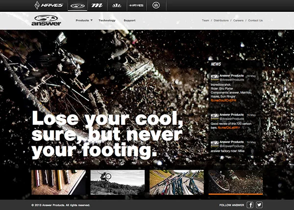Click the 2013 Answer Products copyright text
This screenshot has width=294, height=210.
pos(61,205)
